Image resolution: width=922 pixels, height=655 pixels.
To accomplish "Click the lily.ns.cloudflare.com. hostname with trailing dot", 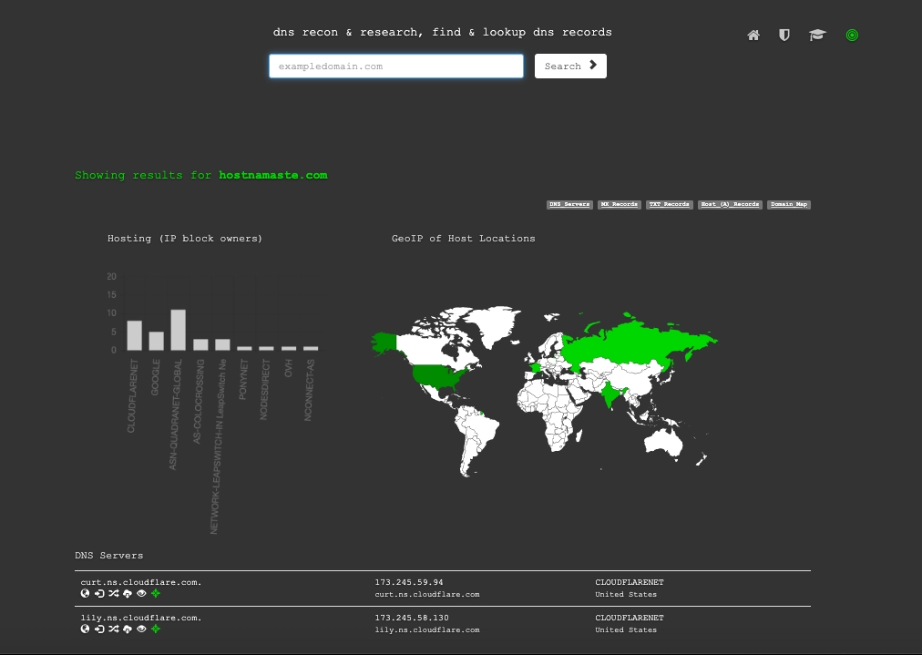I will click(x=141, y=618).
